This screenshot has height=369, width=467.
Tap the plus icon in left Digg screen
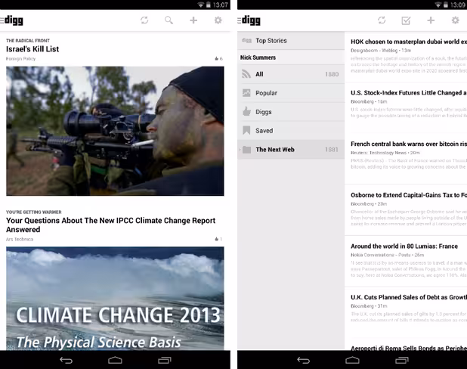[193, 20]
